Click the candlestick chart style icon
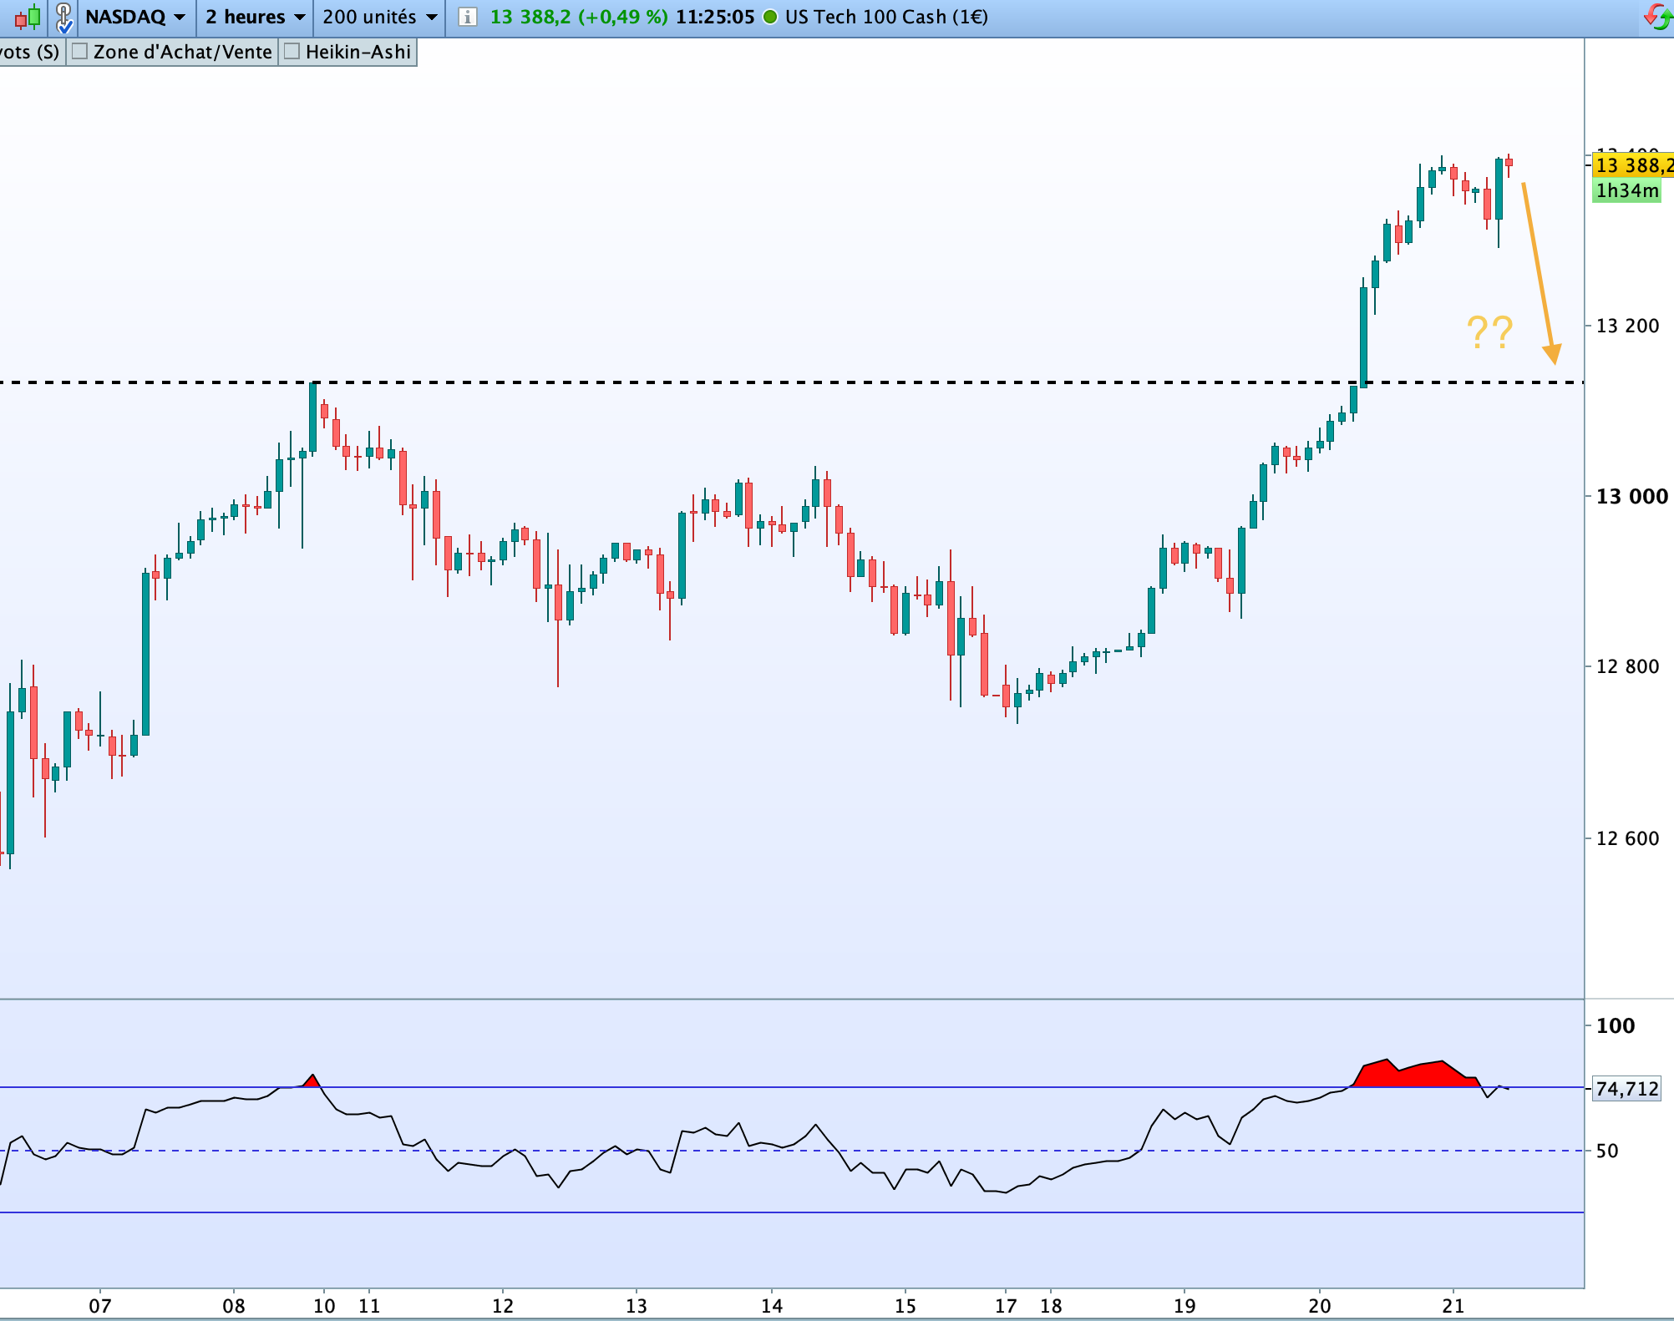Screen dimensions: 1674x1321 click(27, 17)
